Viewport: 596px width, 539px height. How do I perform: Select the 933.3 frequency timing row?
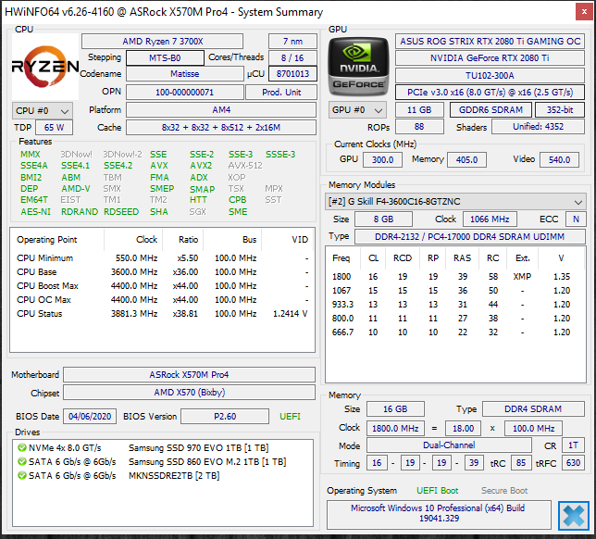tap(455, 305)
